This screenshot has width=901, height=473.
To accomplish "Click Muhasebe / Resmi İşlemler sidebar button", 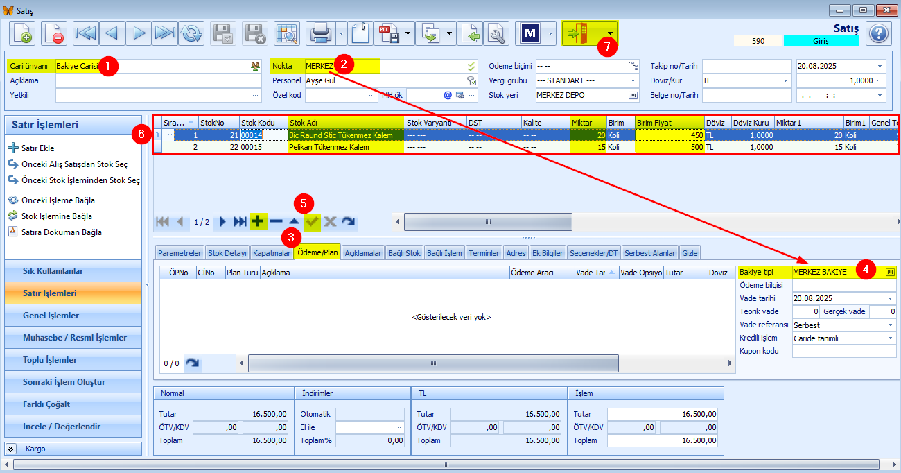I will (75, 338).
